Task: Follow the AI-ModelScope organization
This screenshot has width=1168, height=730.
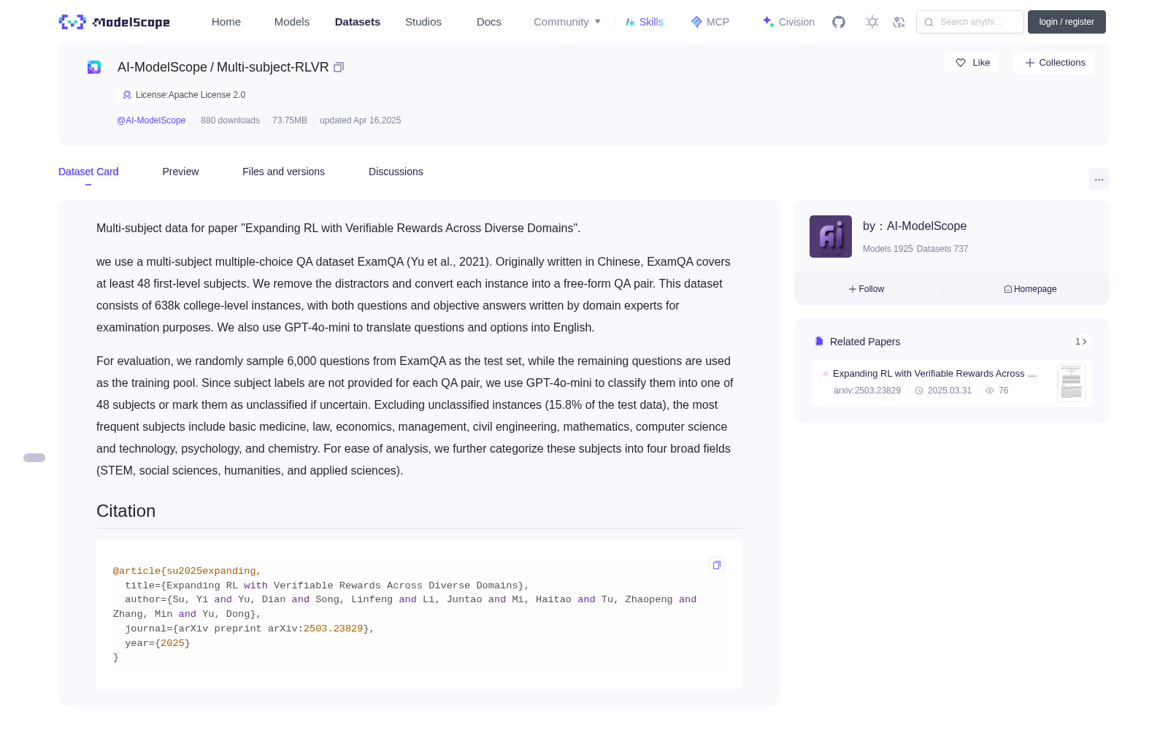Action: (x=867, y=289)
